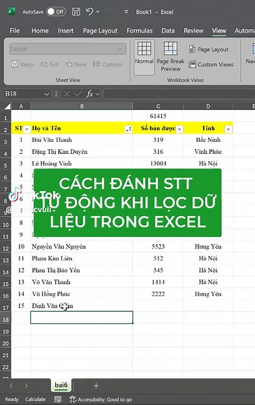Open sheet view Options
Viewport: 255px width, 405px height.
point(107,64)
